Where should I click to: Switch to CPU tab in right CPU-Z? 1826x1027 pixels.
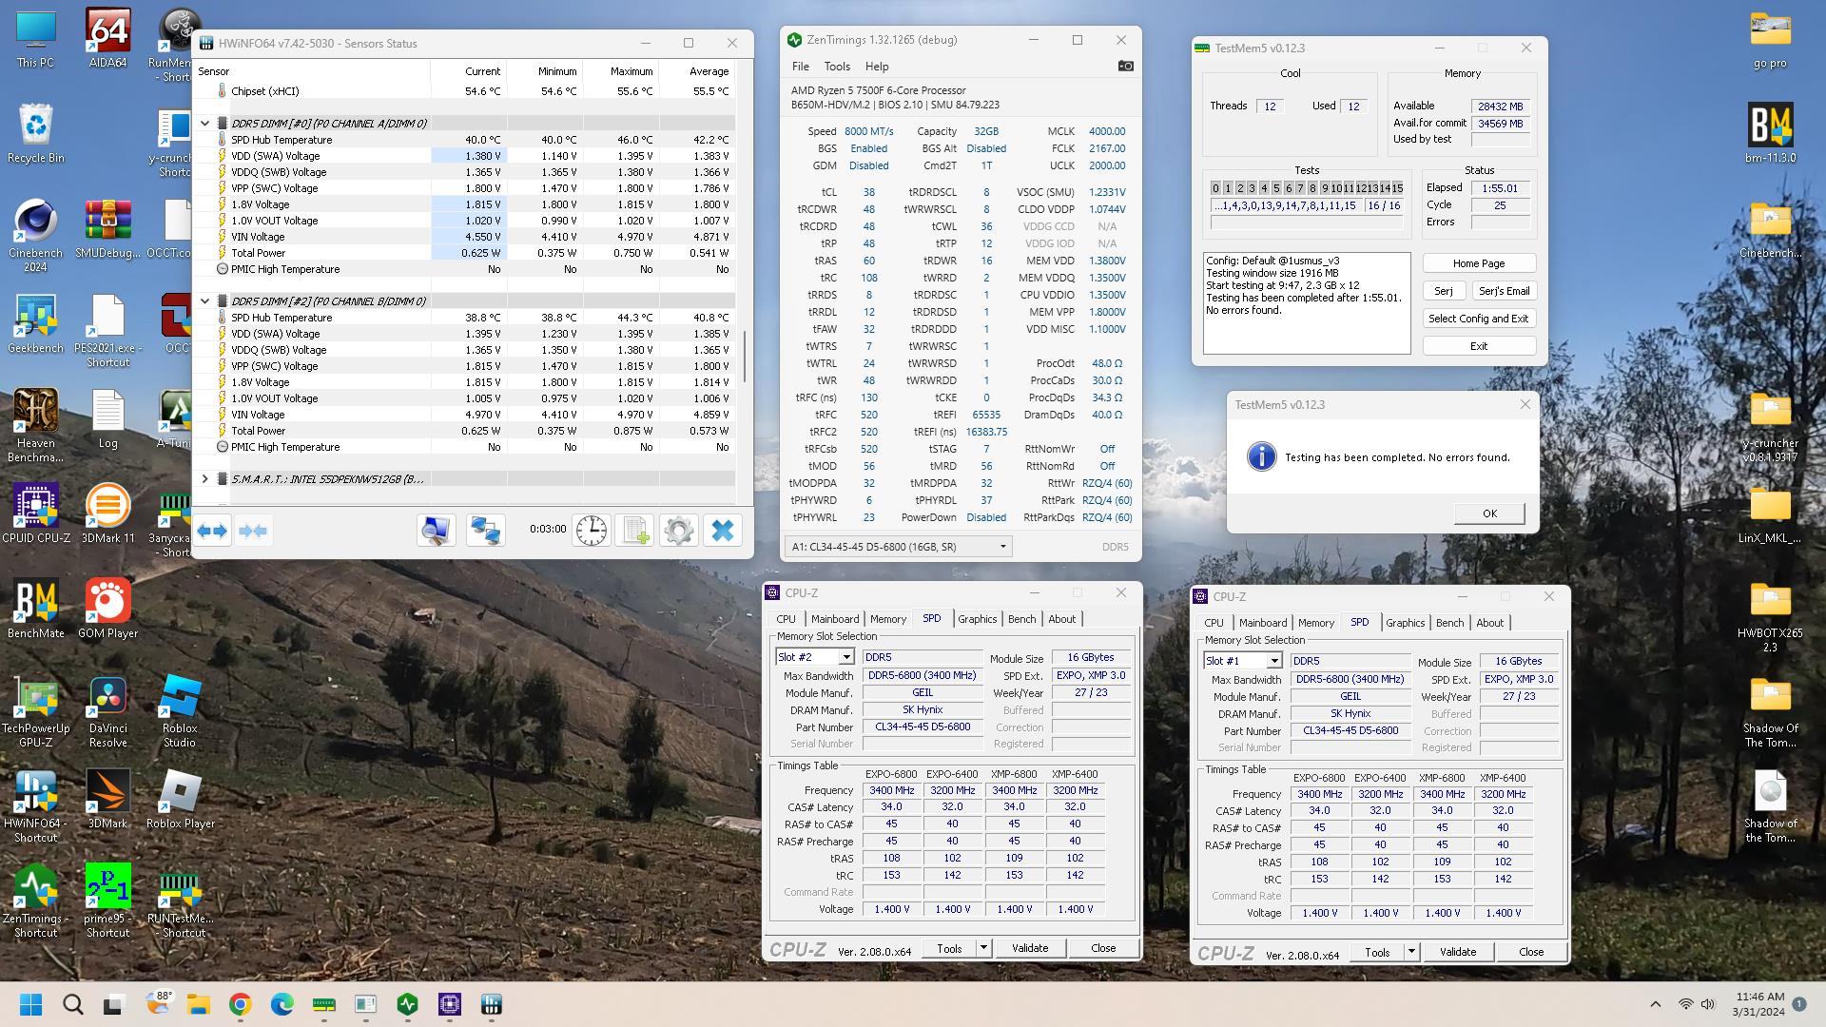(1214, 623)
